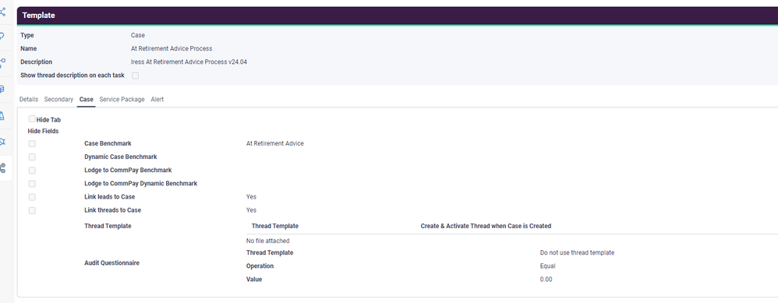The width and height of the screenshot is (778, 303).
Task: Tick hide checkbox for Link threads to Case
Action: pos(32,211)
